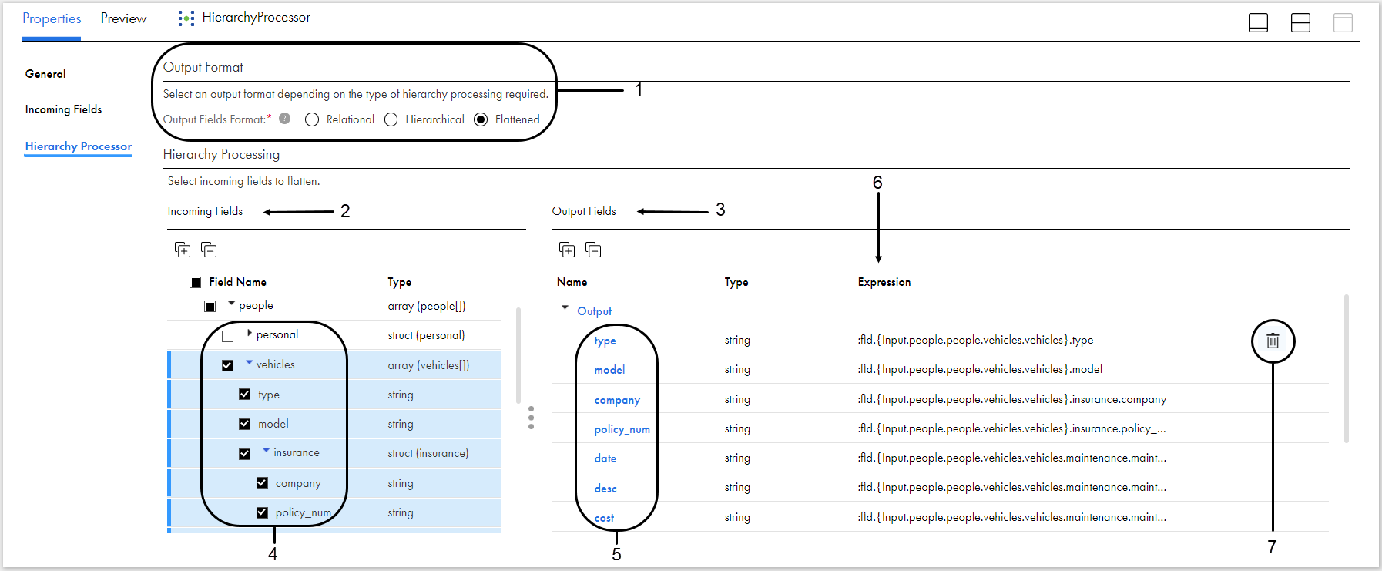Click the 'array (vehicles[])' type cell
Image resolution: width=1382 pixels, height=571 pixels.
[x=428, y=365]
